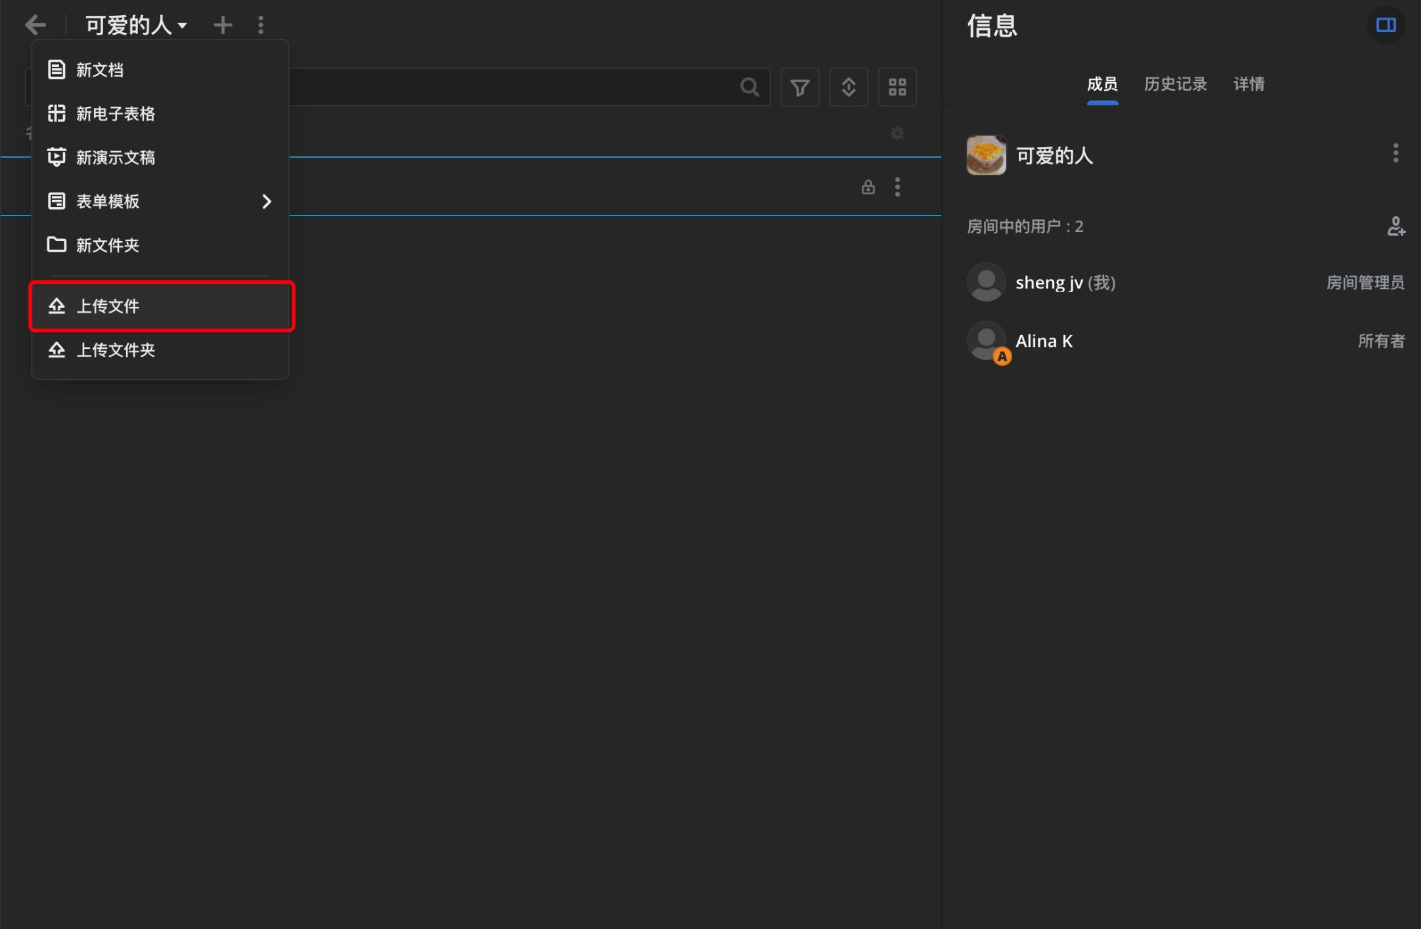Switch to 历史记录 tab
This screenshot has height=929, width=1421.
tap(1175, 84)
